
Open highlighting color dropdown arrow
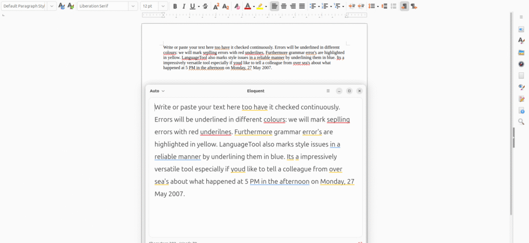click(266, 6)
